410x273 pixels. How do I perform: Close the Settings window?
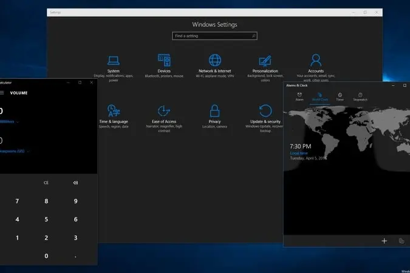pos(377,12)
